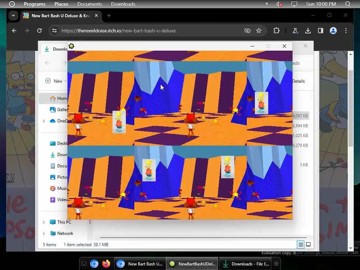The width and height of the screenshot is (360, 270).
Task: Open the Downloads menu in the top panel
Action: point(123,4)
